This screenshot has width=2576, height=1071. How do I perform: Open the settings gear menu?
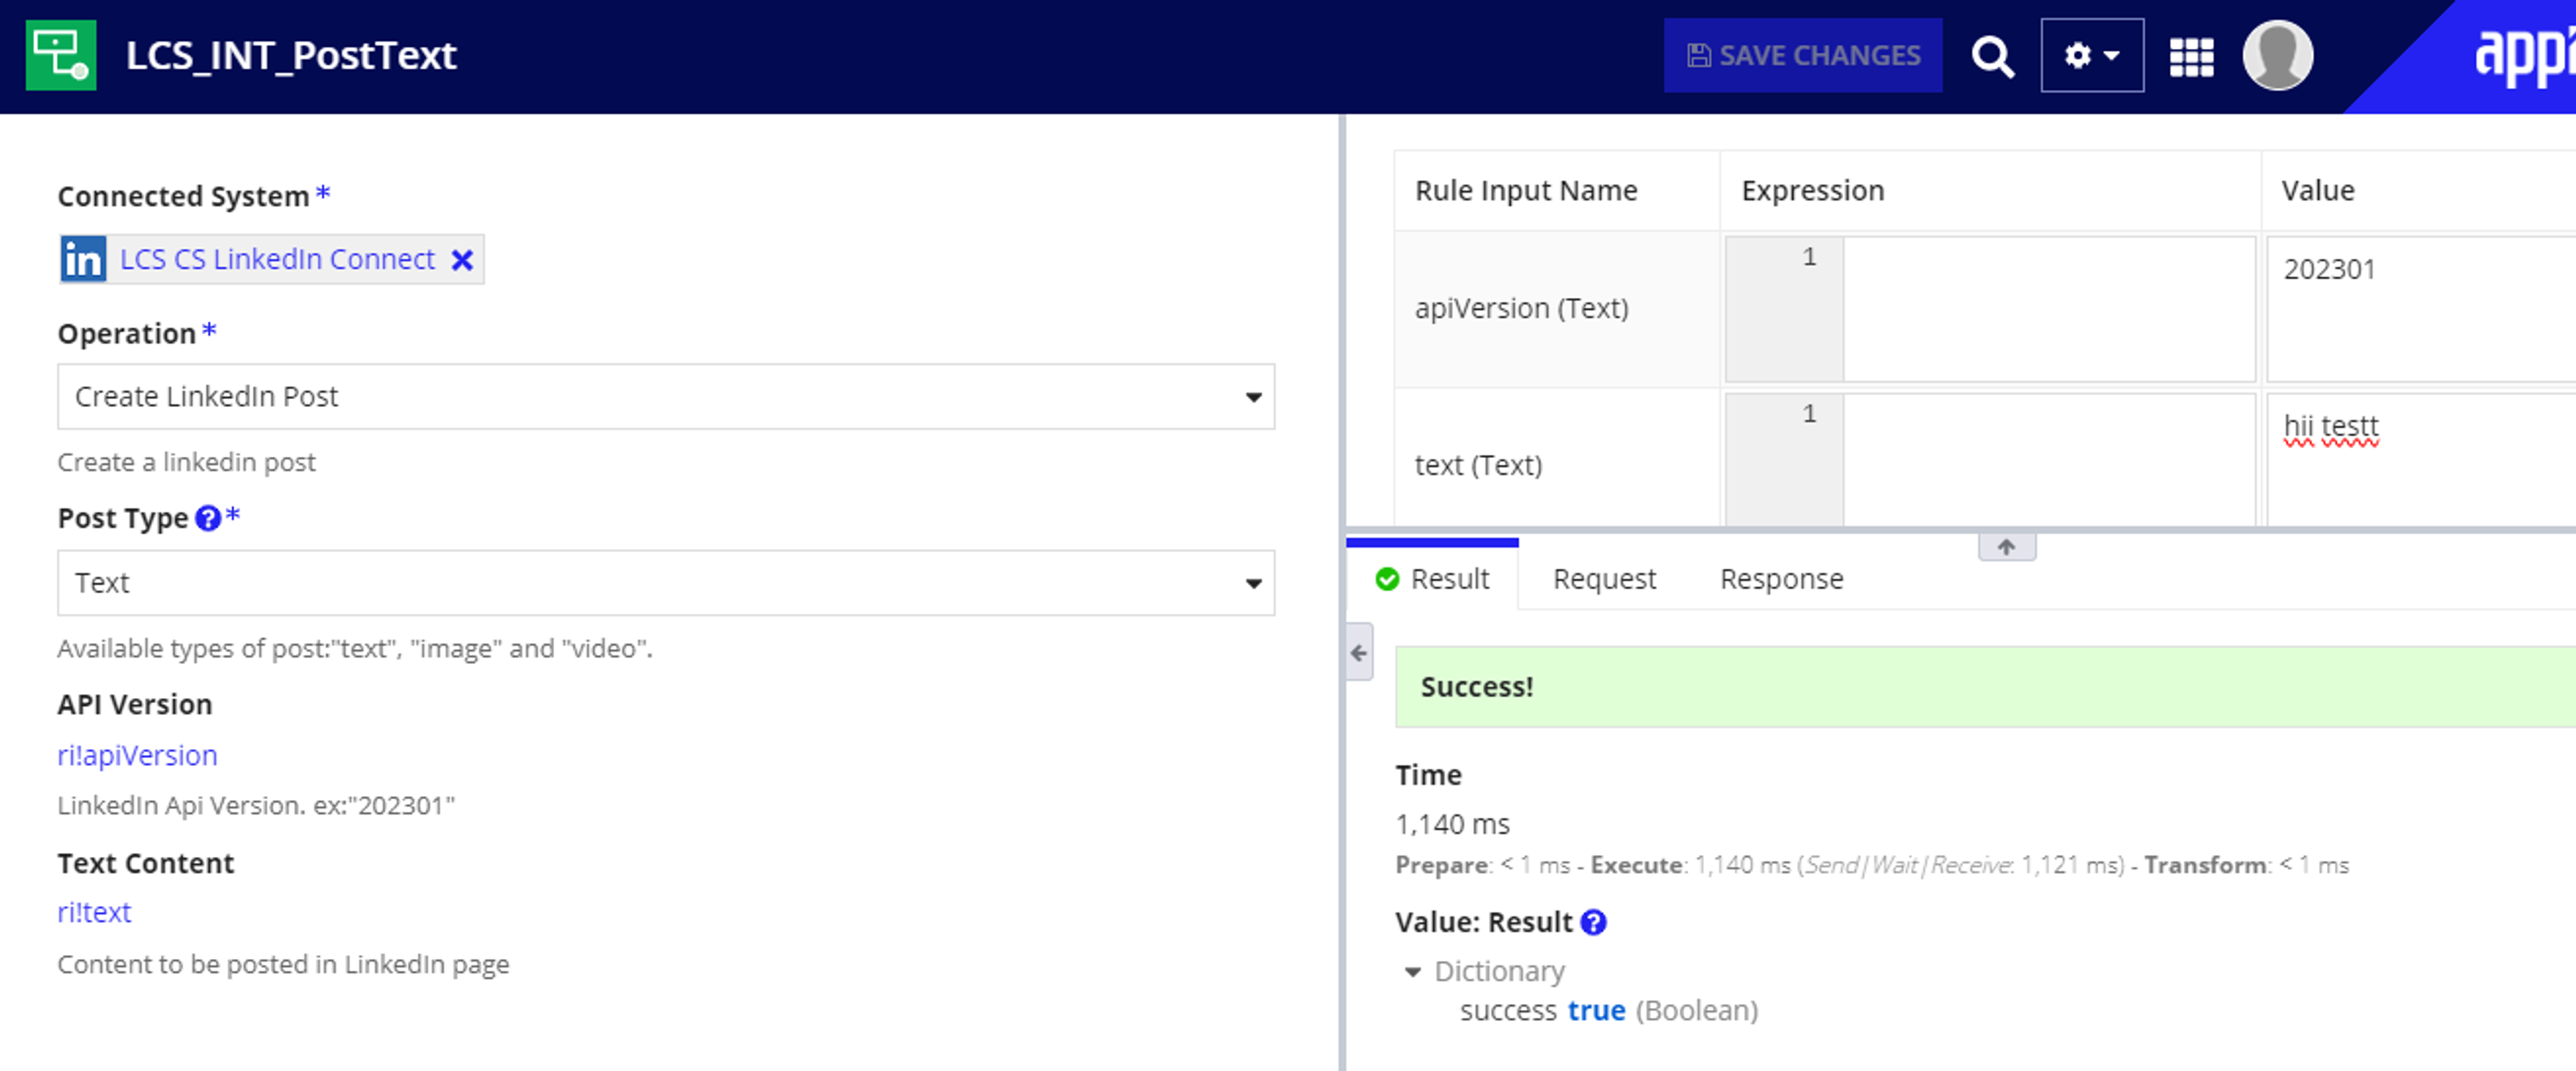2092,55
